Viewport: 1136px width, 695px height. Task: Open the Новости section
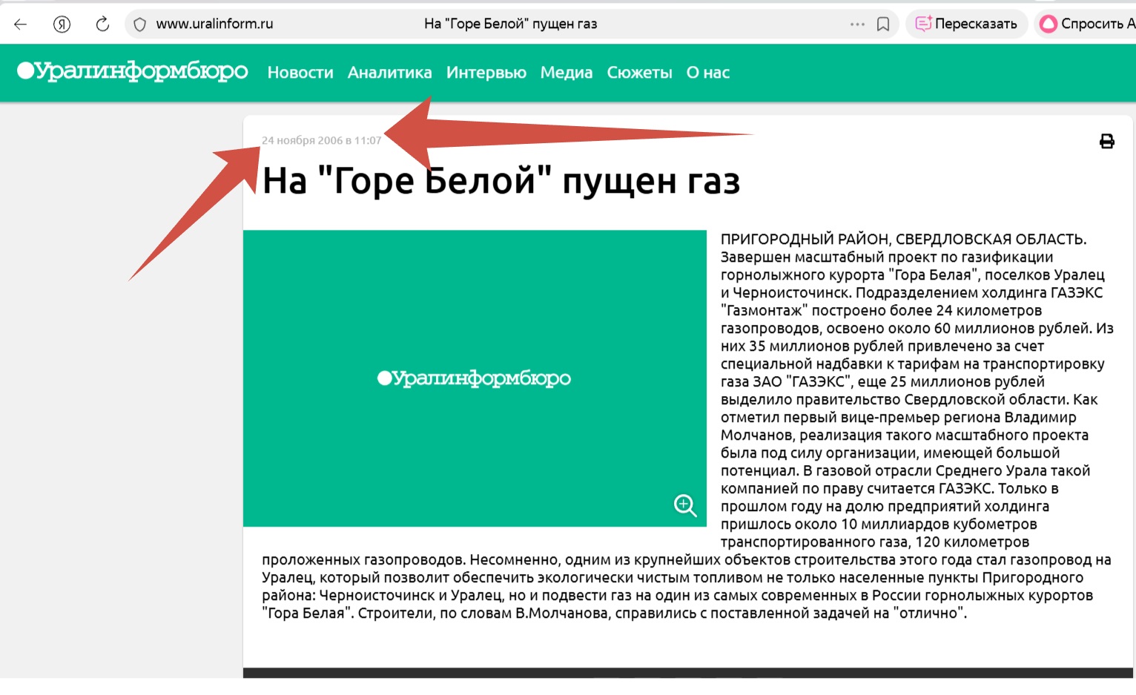(x=300, y=73)
